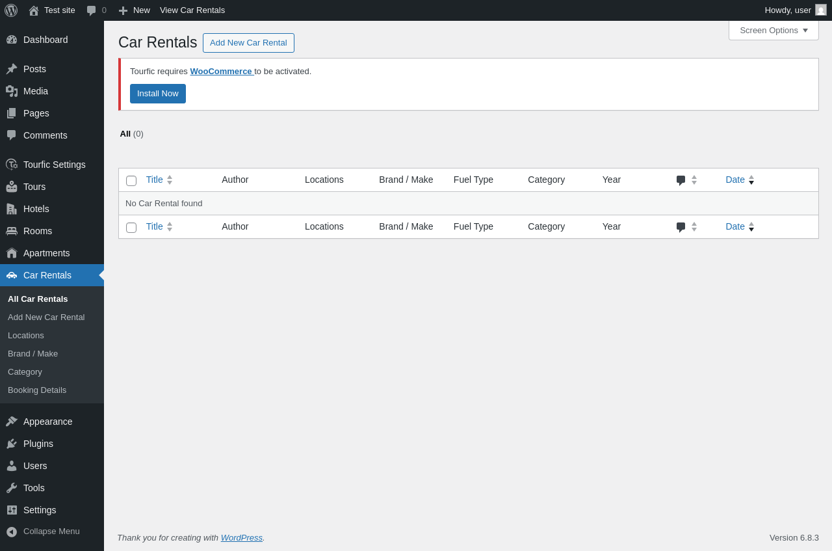832x551 pixels.
Task: Open the WooCommerce link in the notice
Action: click(x=221, y=72)
